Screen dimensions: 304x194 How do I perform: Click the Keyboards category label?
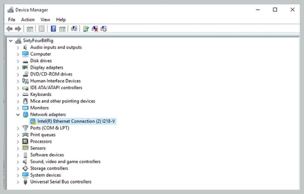coord(41,94)
